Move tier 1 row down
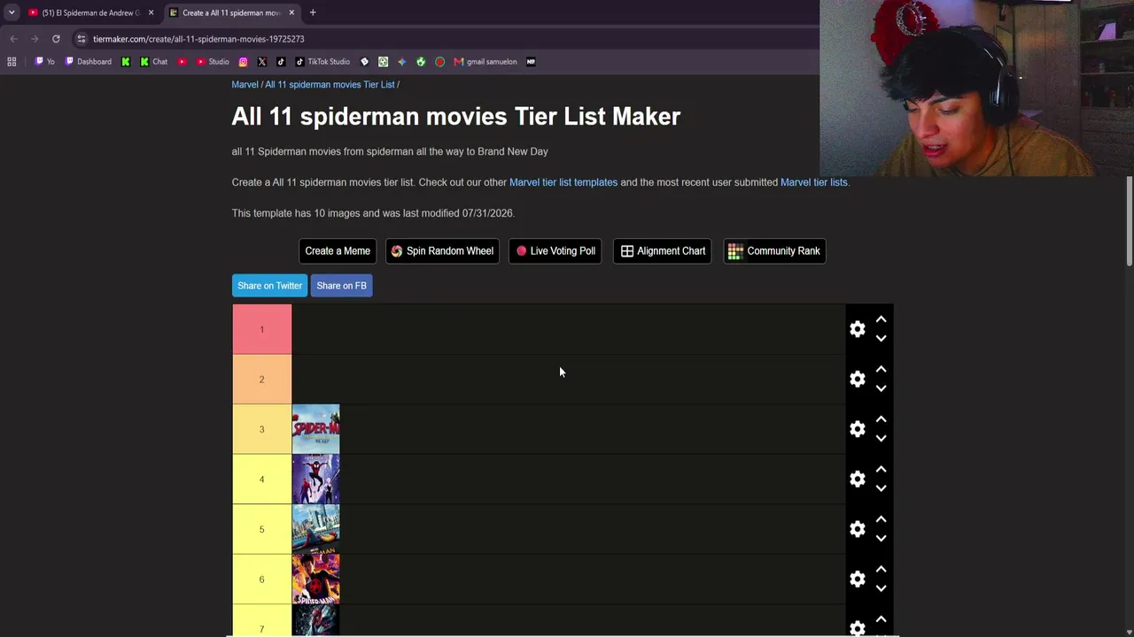The image size is (1134, 637). coord(881,338)
